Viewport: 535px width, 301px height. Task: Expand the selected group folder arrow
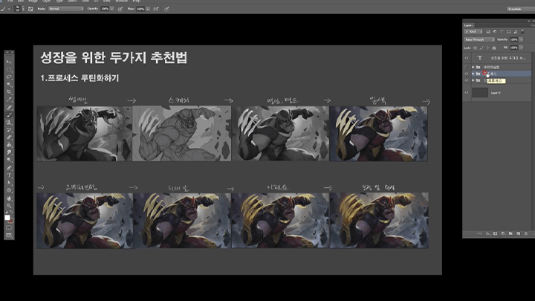(x=473, y=74)
